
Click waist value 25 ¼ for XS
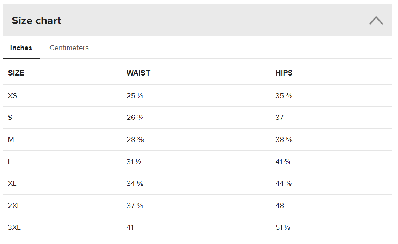tap(134, 96)
